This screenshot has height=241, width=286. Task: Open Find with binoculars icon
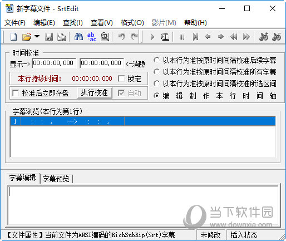[78, 37]
